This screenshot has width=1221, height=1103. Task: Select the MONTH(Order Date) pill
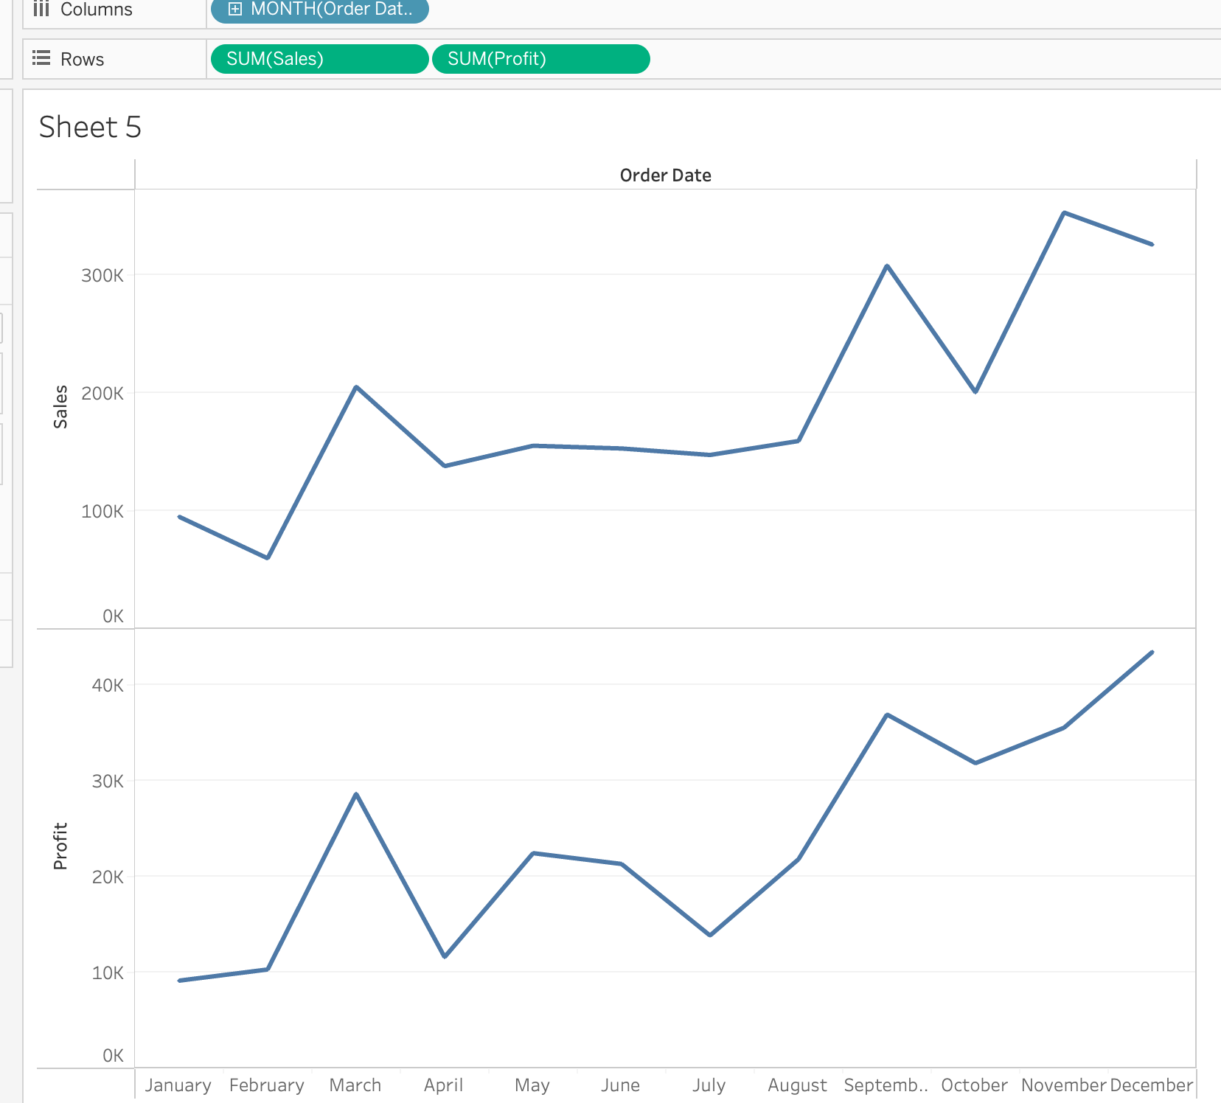(332, 9)
